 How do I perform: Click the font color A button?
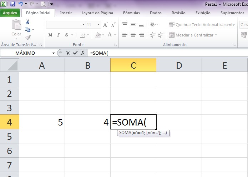pyautogui.click(x=110, y=35)
